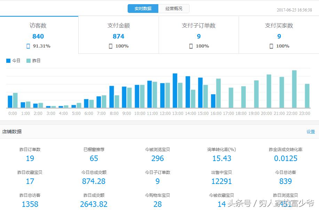Image resolution: width=319 pixels, height=210 pixels.
Task: Click the trend indicator icon under 支付子订单数
Action: [x=191, y=45]
